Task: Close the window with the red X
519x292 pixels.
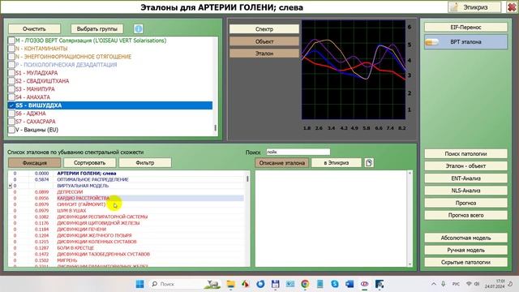Action: click(x=512, y=7)
